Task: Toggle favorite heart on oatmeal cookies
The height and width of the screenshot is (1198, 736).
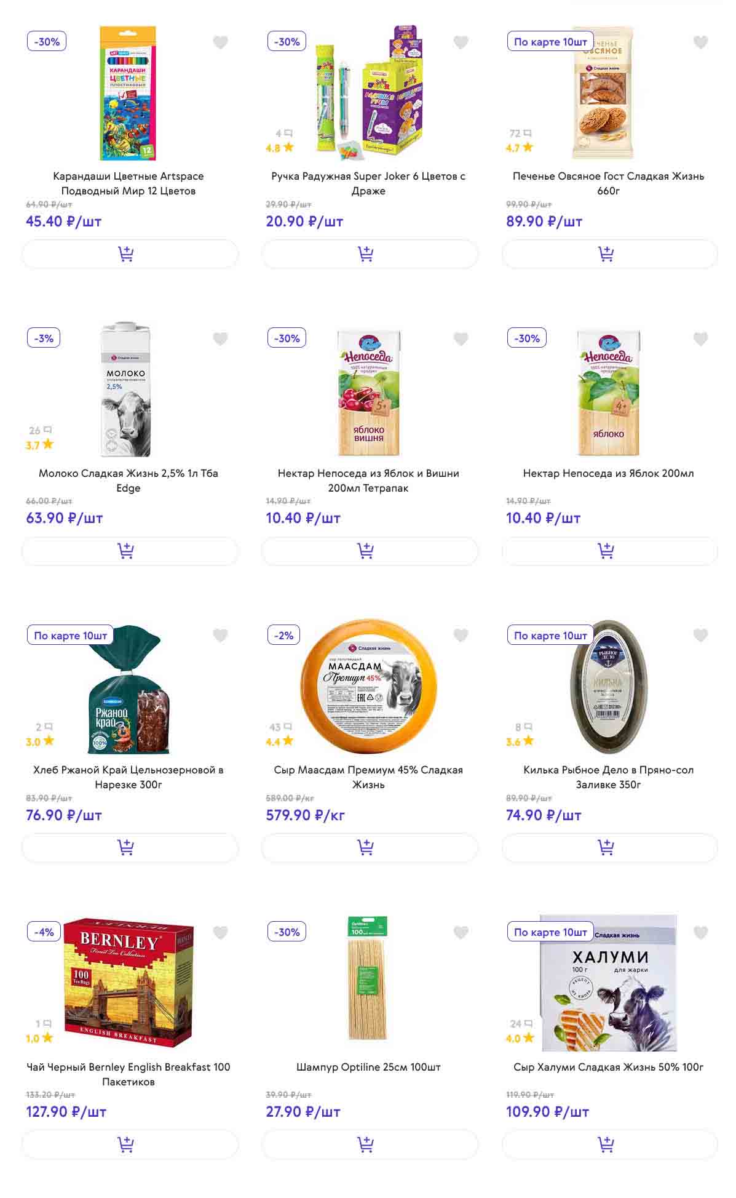Action: click(700, 42)
